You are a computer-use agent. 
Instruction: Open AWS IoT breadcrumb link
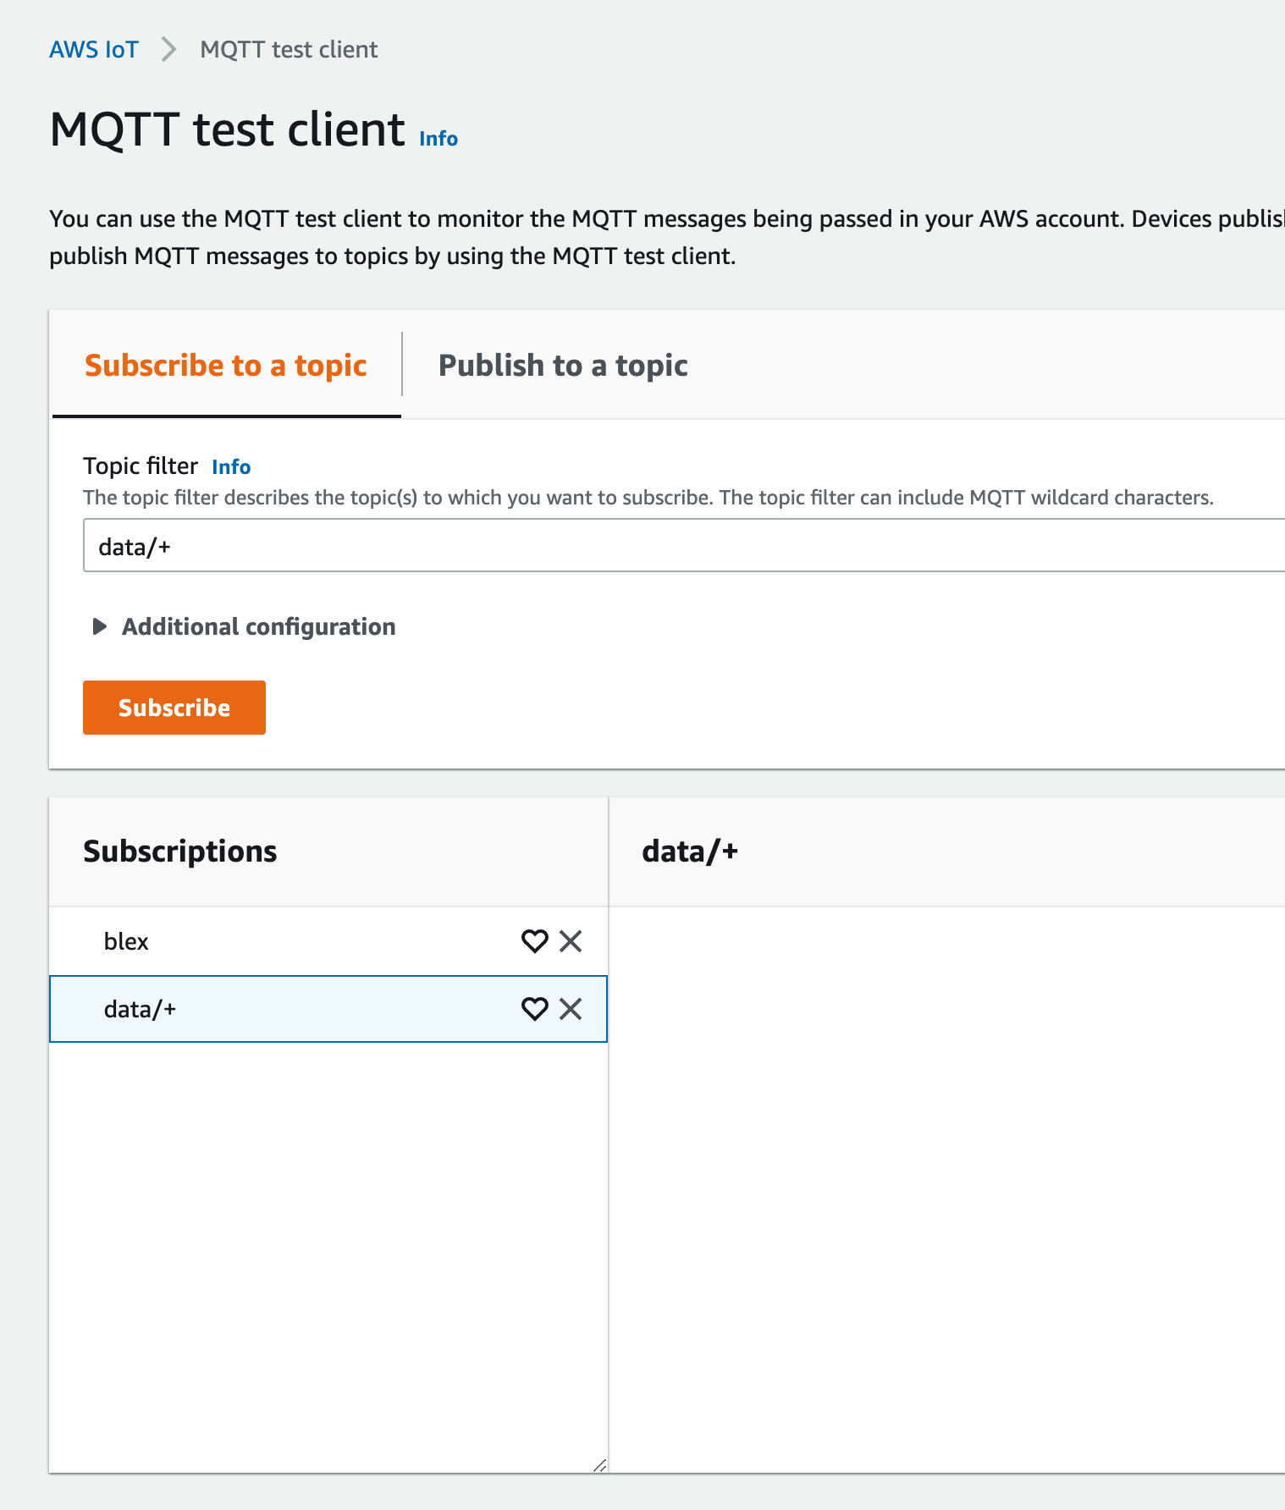(x=94, y=50)
